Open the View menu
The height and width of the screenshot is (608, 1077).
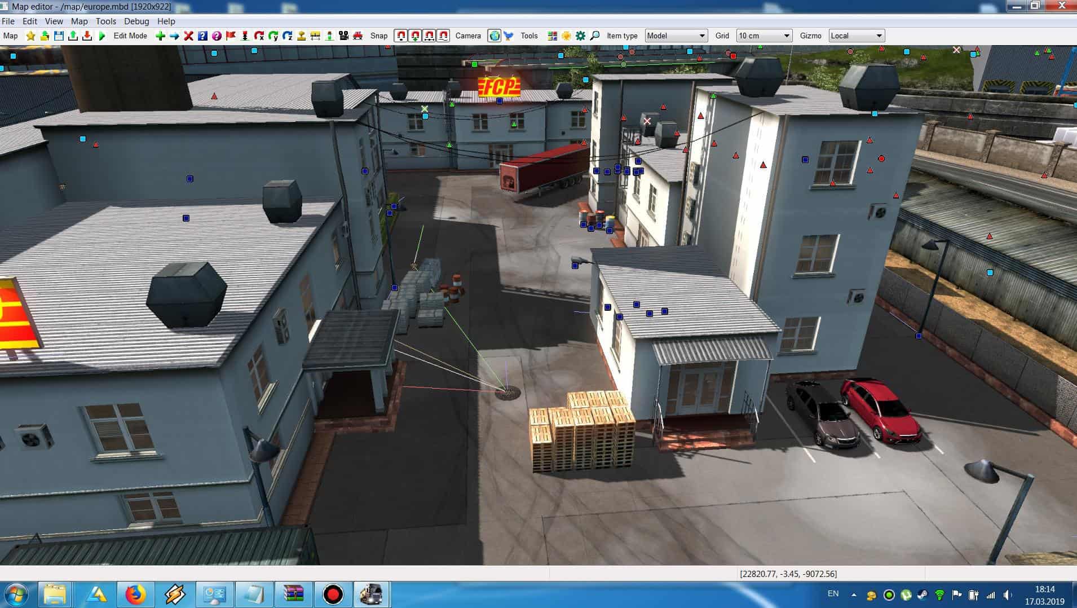point(54,21)
